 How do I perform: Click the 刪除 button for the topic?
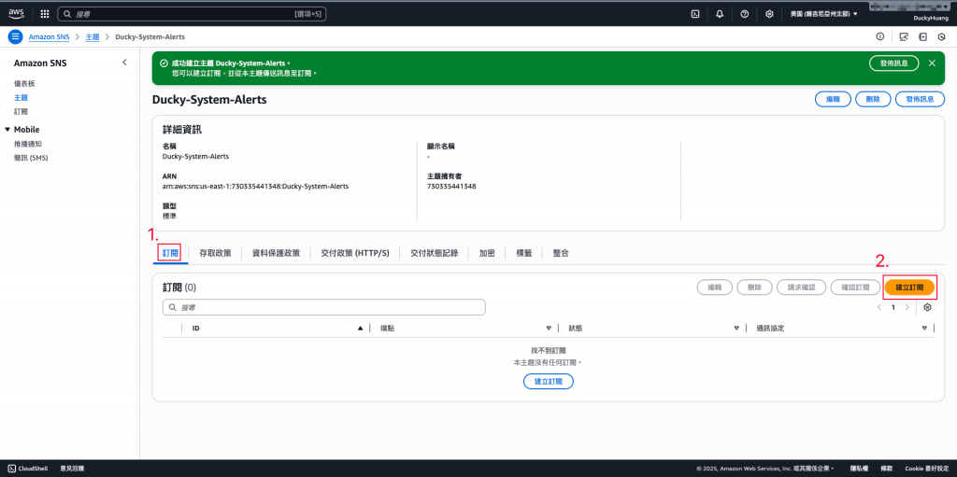click(x=874, y=99)
